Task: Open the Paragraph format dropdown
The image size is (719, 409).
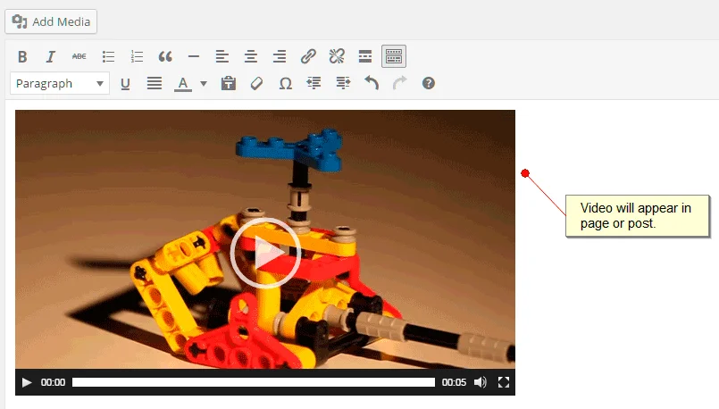Action: click(x=60, y=83)
